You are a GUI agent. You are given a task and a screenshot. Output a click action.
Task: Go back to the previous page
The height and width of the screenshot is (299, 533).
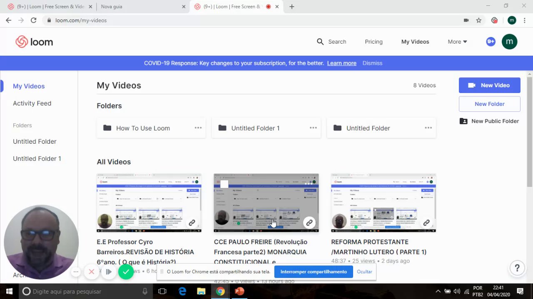8,20
